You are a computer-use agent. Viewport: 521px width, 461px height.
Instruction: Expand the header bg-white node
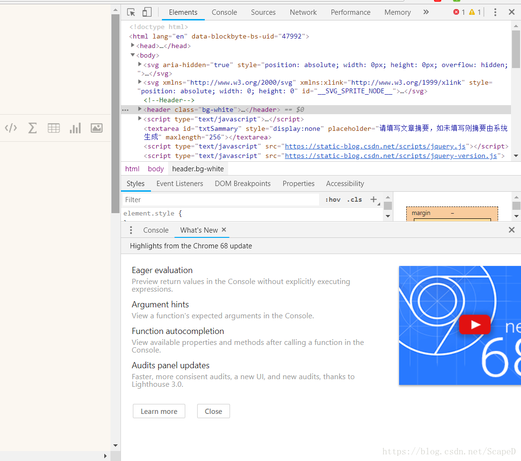(140, 109)
